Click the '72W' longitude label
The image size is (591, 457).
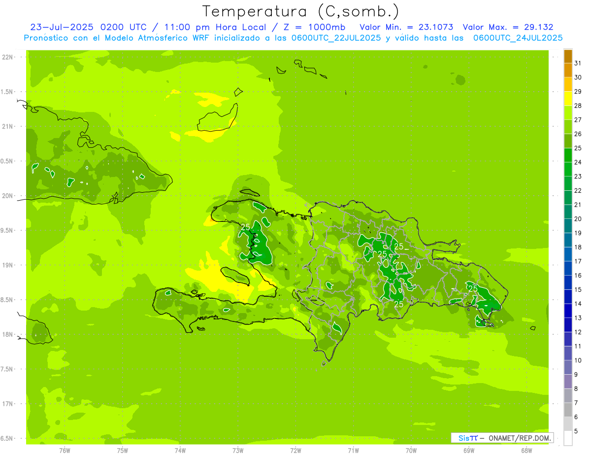click(x=295, y=450)
